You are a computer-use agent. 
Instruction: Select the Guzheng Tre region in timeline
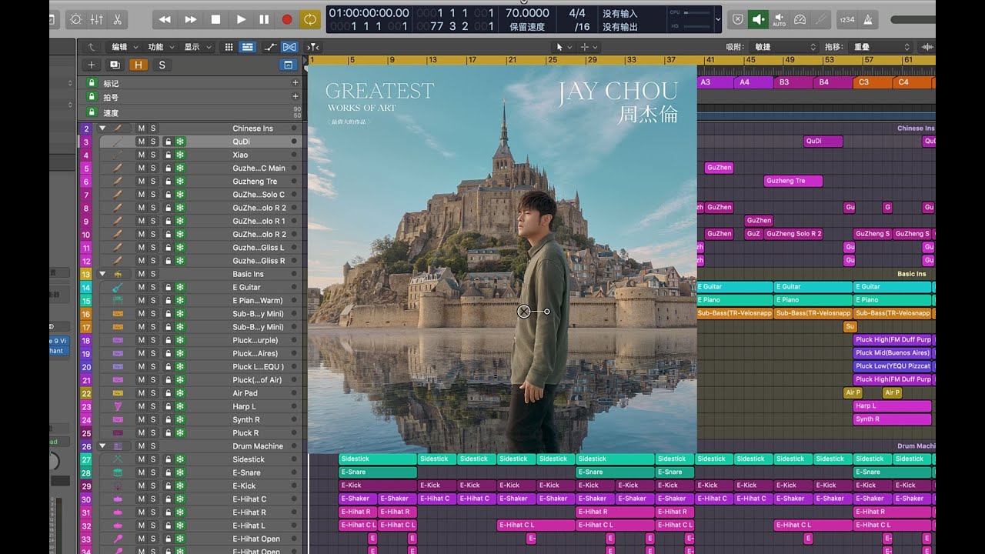(793, 181)
